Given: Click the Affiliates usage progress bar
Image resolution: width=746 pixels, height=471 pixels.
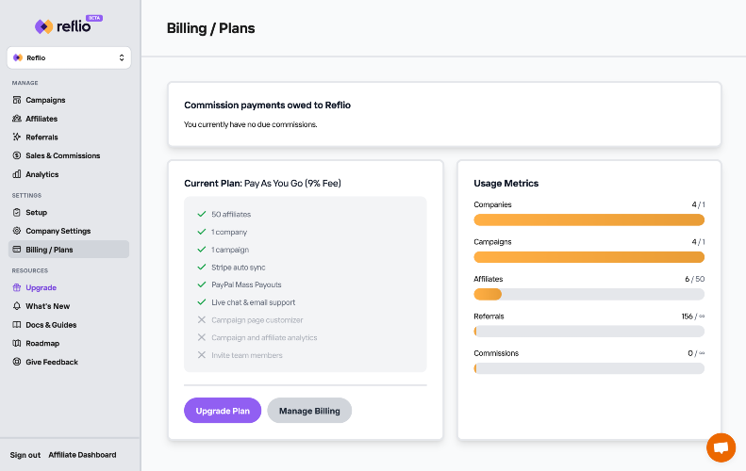Looking at the screenshot, I should pos(589,294).
